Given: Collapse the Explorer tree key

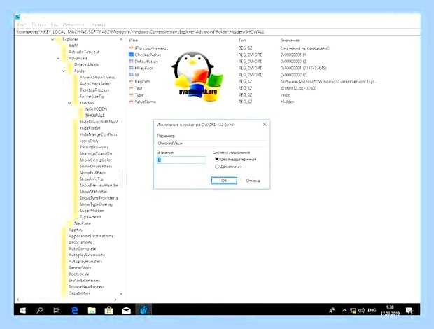Looking at the screenshot, I should [x=52, y=40].
